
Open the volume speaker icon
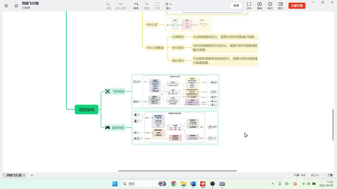(309, 184)
